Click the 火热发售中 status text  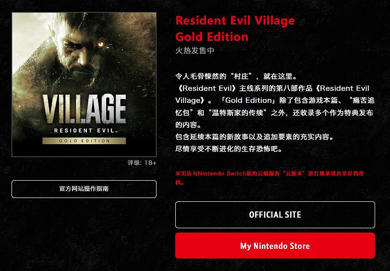195,51
